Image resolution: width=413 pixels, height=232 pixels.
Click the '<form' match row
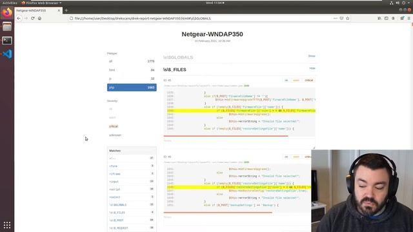tap(132, 166)
